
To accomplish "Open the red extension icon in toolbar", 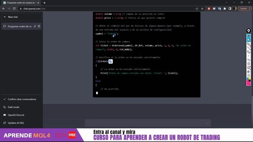I will tap(209, 9).
